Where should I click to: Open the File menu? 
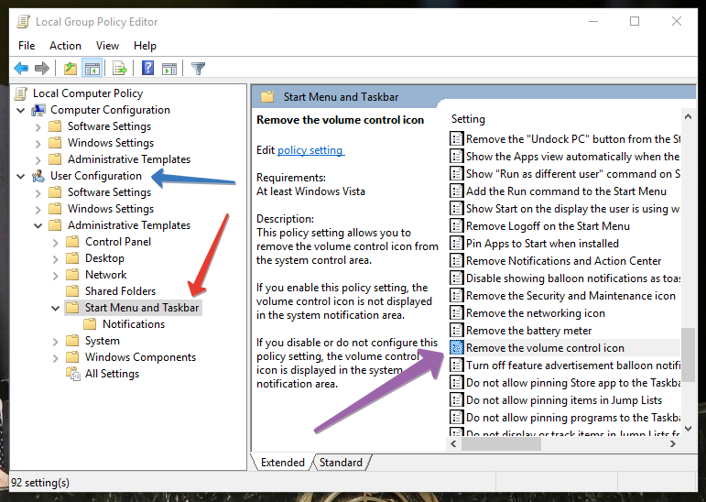[x=27, y=46]
